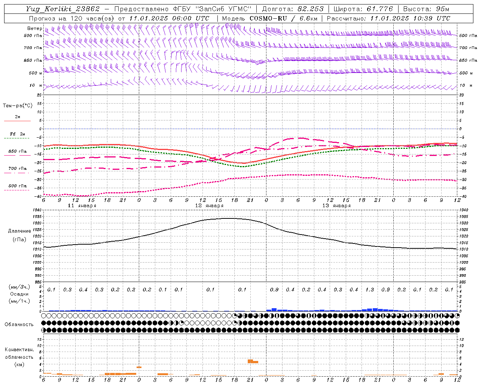Select the forecast start time 11.01.2025 06:00 UTC
479x383 pixels.
[169, 18]
